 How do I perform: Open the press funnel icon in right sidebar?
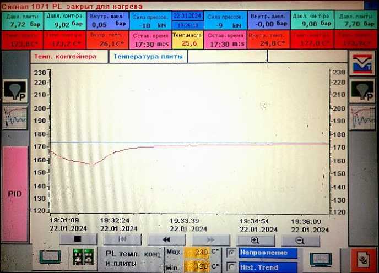[x=362, y=91]
